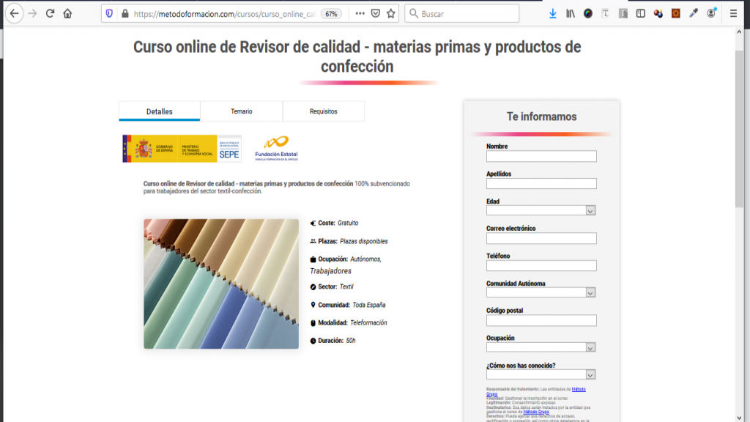Screen dimensions: 750x422
Task: Open the Firefox hamburger menu
Action: [x=733, y=14]
